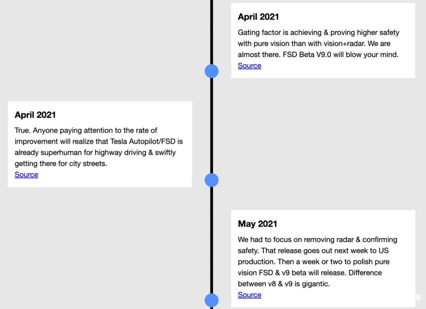Viewport: 426px width, 309px height.
Task: Click the line 'between v8 & v9 is gigantic'
Action: [x=284, y=284]
